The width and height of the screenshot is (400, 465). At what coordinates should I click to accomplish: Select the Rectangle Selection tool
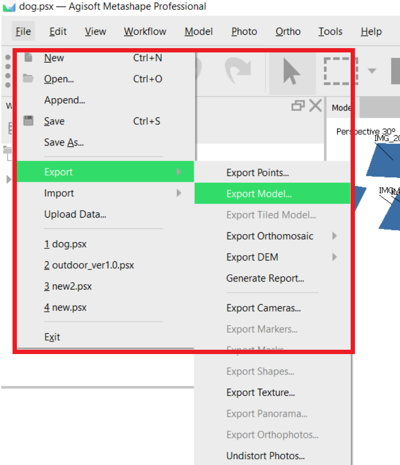341,72
